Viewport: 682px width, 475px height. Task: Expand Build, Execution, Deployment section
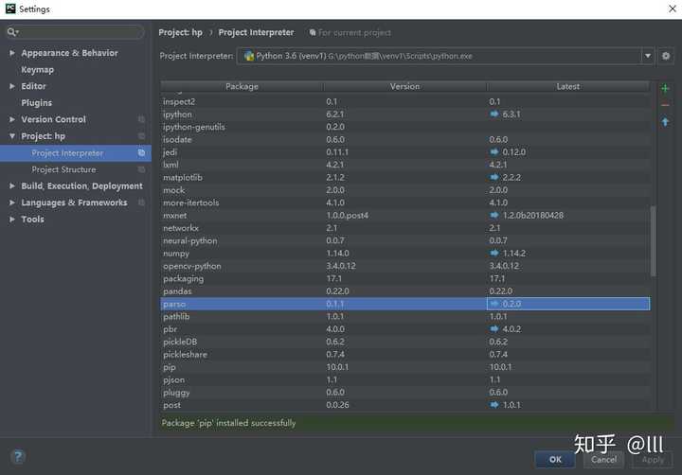12,186
